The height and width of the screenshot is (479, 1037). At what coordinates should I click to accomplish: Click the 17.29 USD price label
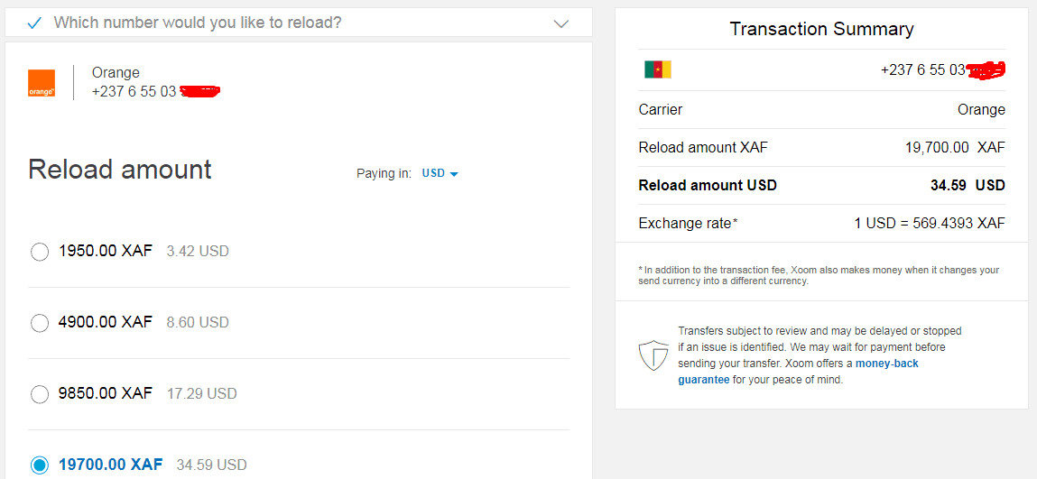click(201, 394)
